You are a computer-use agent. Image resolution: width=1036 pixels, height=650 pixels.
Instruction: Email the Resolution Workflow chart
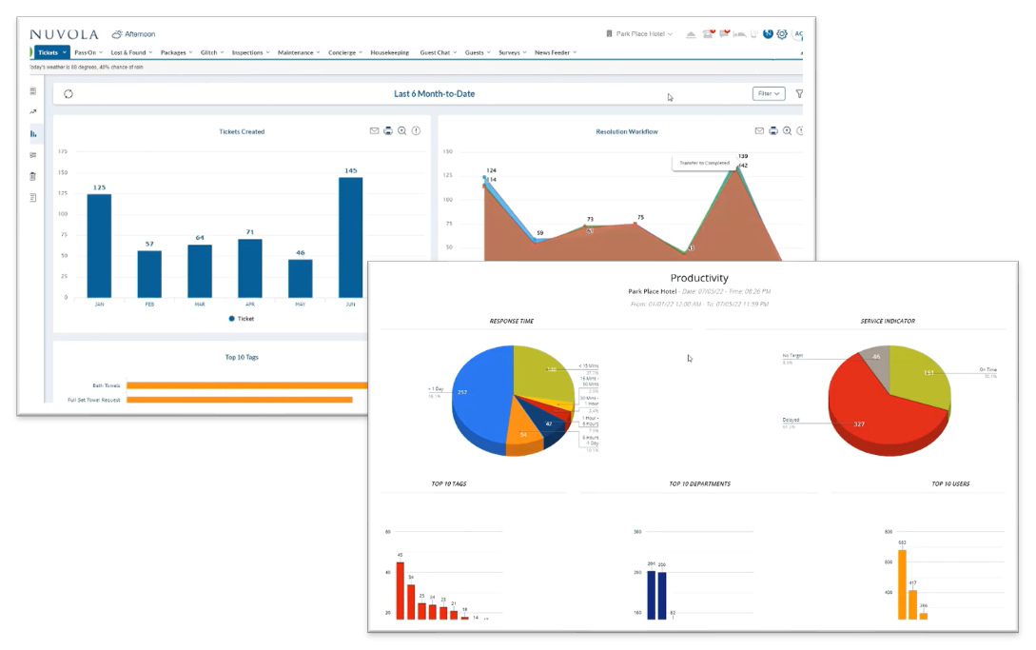(x=759, y=131)
